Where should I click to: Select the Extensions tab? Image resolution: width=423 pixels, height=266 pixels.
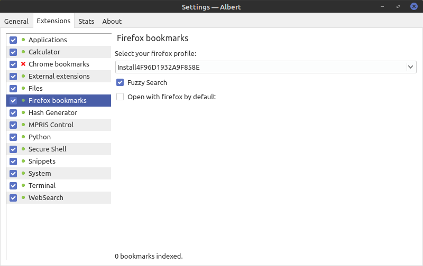click(53, 21)
